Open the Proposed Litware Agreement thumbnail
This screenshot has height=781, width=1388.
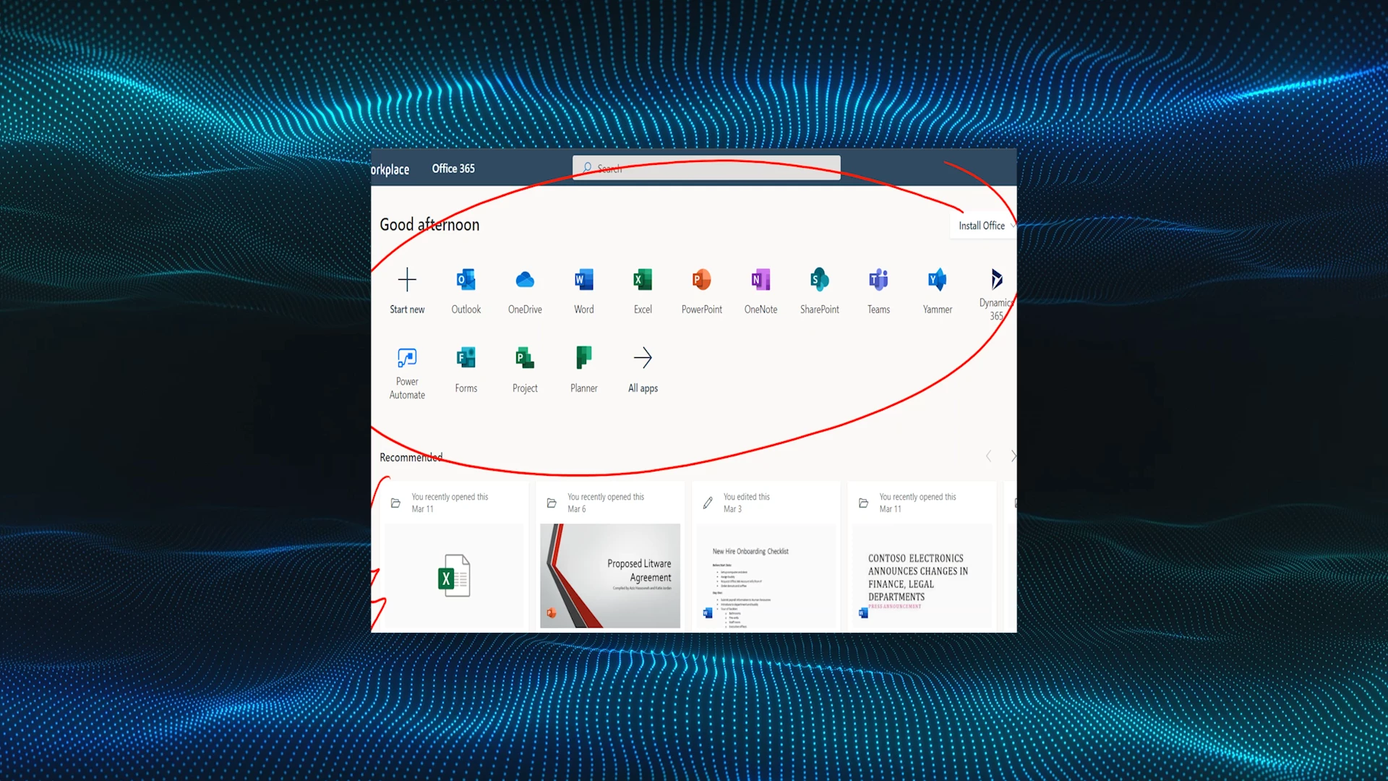point(609,576)
